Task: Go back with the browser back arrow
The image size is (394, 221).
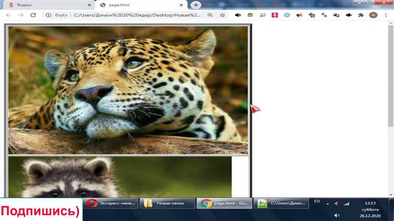Action: (8, 15)
